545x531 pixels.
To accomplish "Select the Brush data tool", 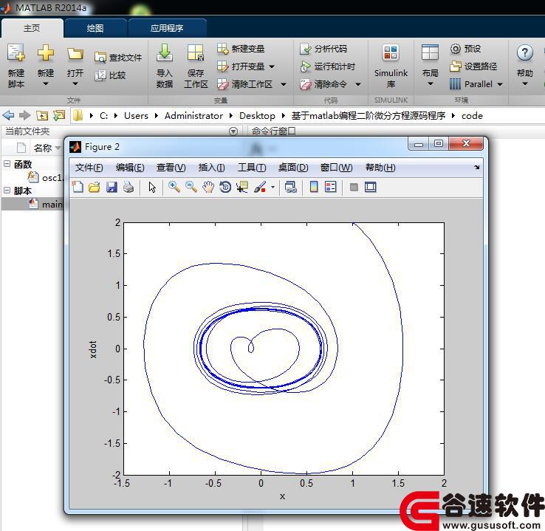I will point(260,187).
